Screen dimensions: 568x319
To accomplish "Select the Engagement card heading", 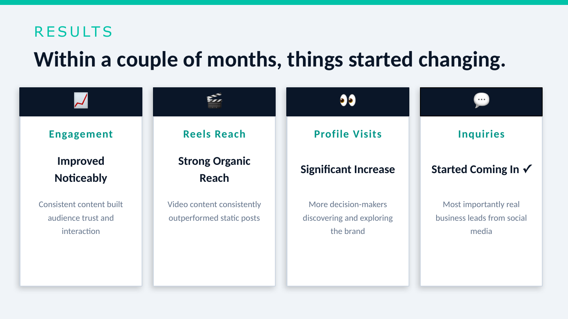I will pos(81,134).
